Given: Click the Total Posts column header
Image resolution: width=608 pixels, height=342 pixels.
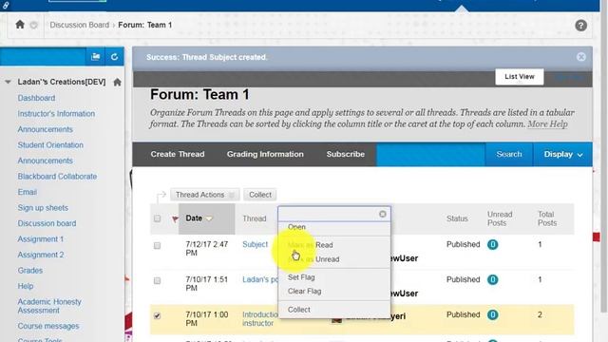Looking at the screenshot, I should [547, 218].
